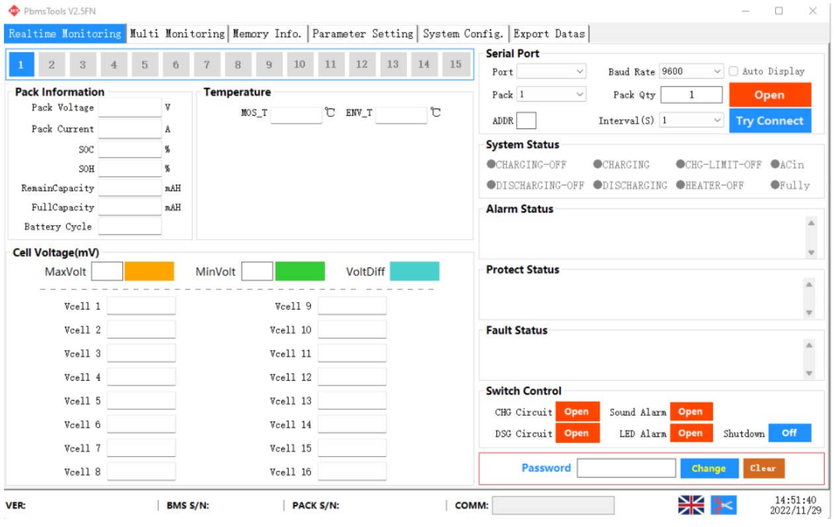
Task: Enable the Auto Display checkbox
Action: [x=733, y=71]
